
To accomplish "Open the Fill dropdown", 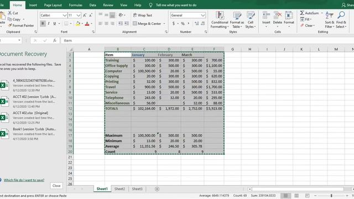I will 306,19.
